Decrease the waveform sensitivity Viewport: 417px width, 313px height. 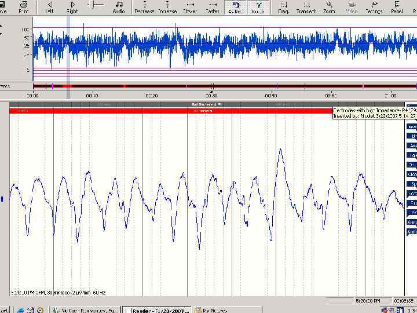pos(144,7)
